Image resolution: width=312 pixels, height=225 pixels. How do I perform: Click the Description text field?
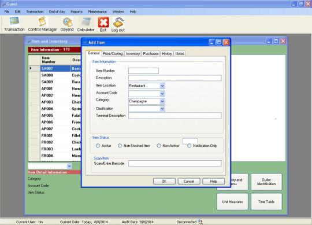click(175, 78)
